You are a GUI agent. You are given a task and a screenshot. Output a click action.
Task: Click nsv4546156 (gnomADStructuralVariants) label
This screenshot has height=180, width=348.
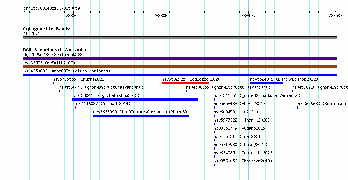[257, 95]
